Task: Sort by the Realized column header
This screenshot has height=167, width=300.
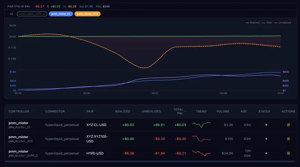Action: (123, 111)
